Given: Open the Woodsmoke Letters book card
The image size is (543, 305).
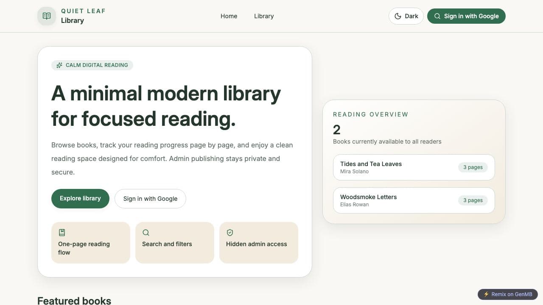Looking at the screenshot, I should coord(414,200).
